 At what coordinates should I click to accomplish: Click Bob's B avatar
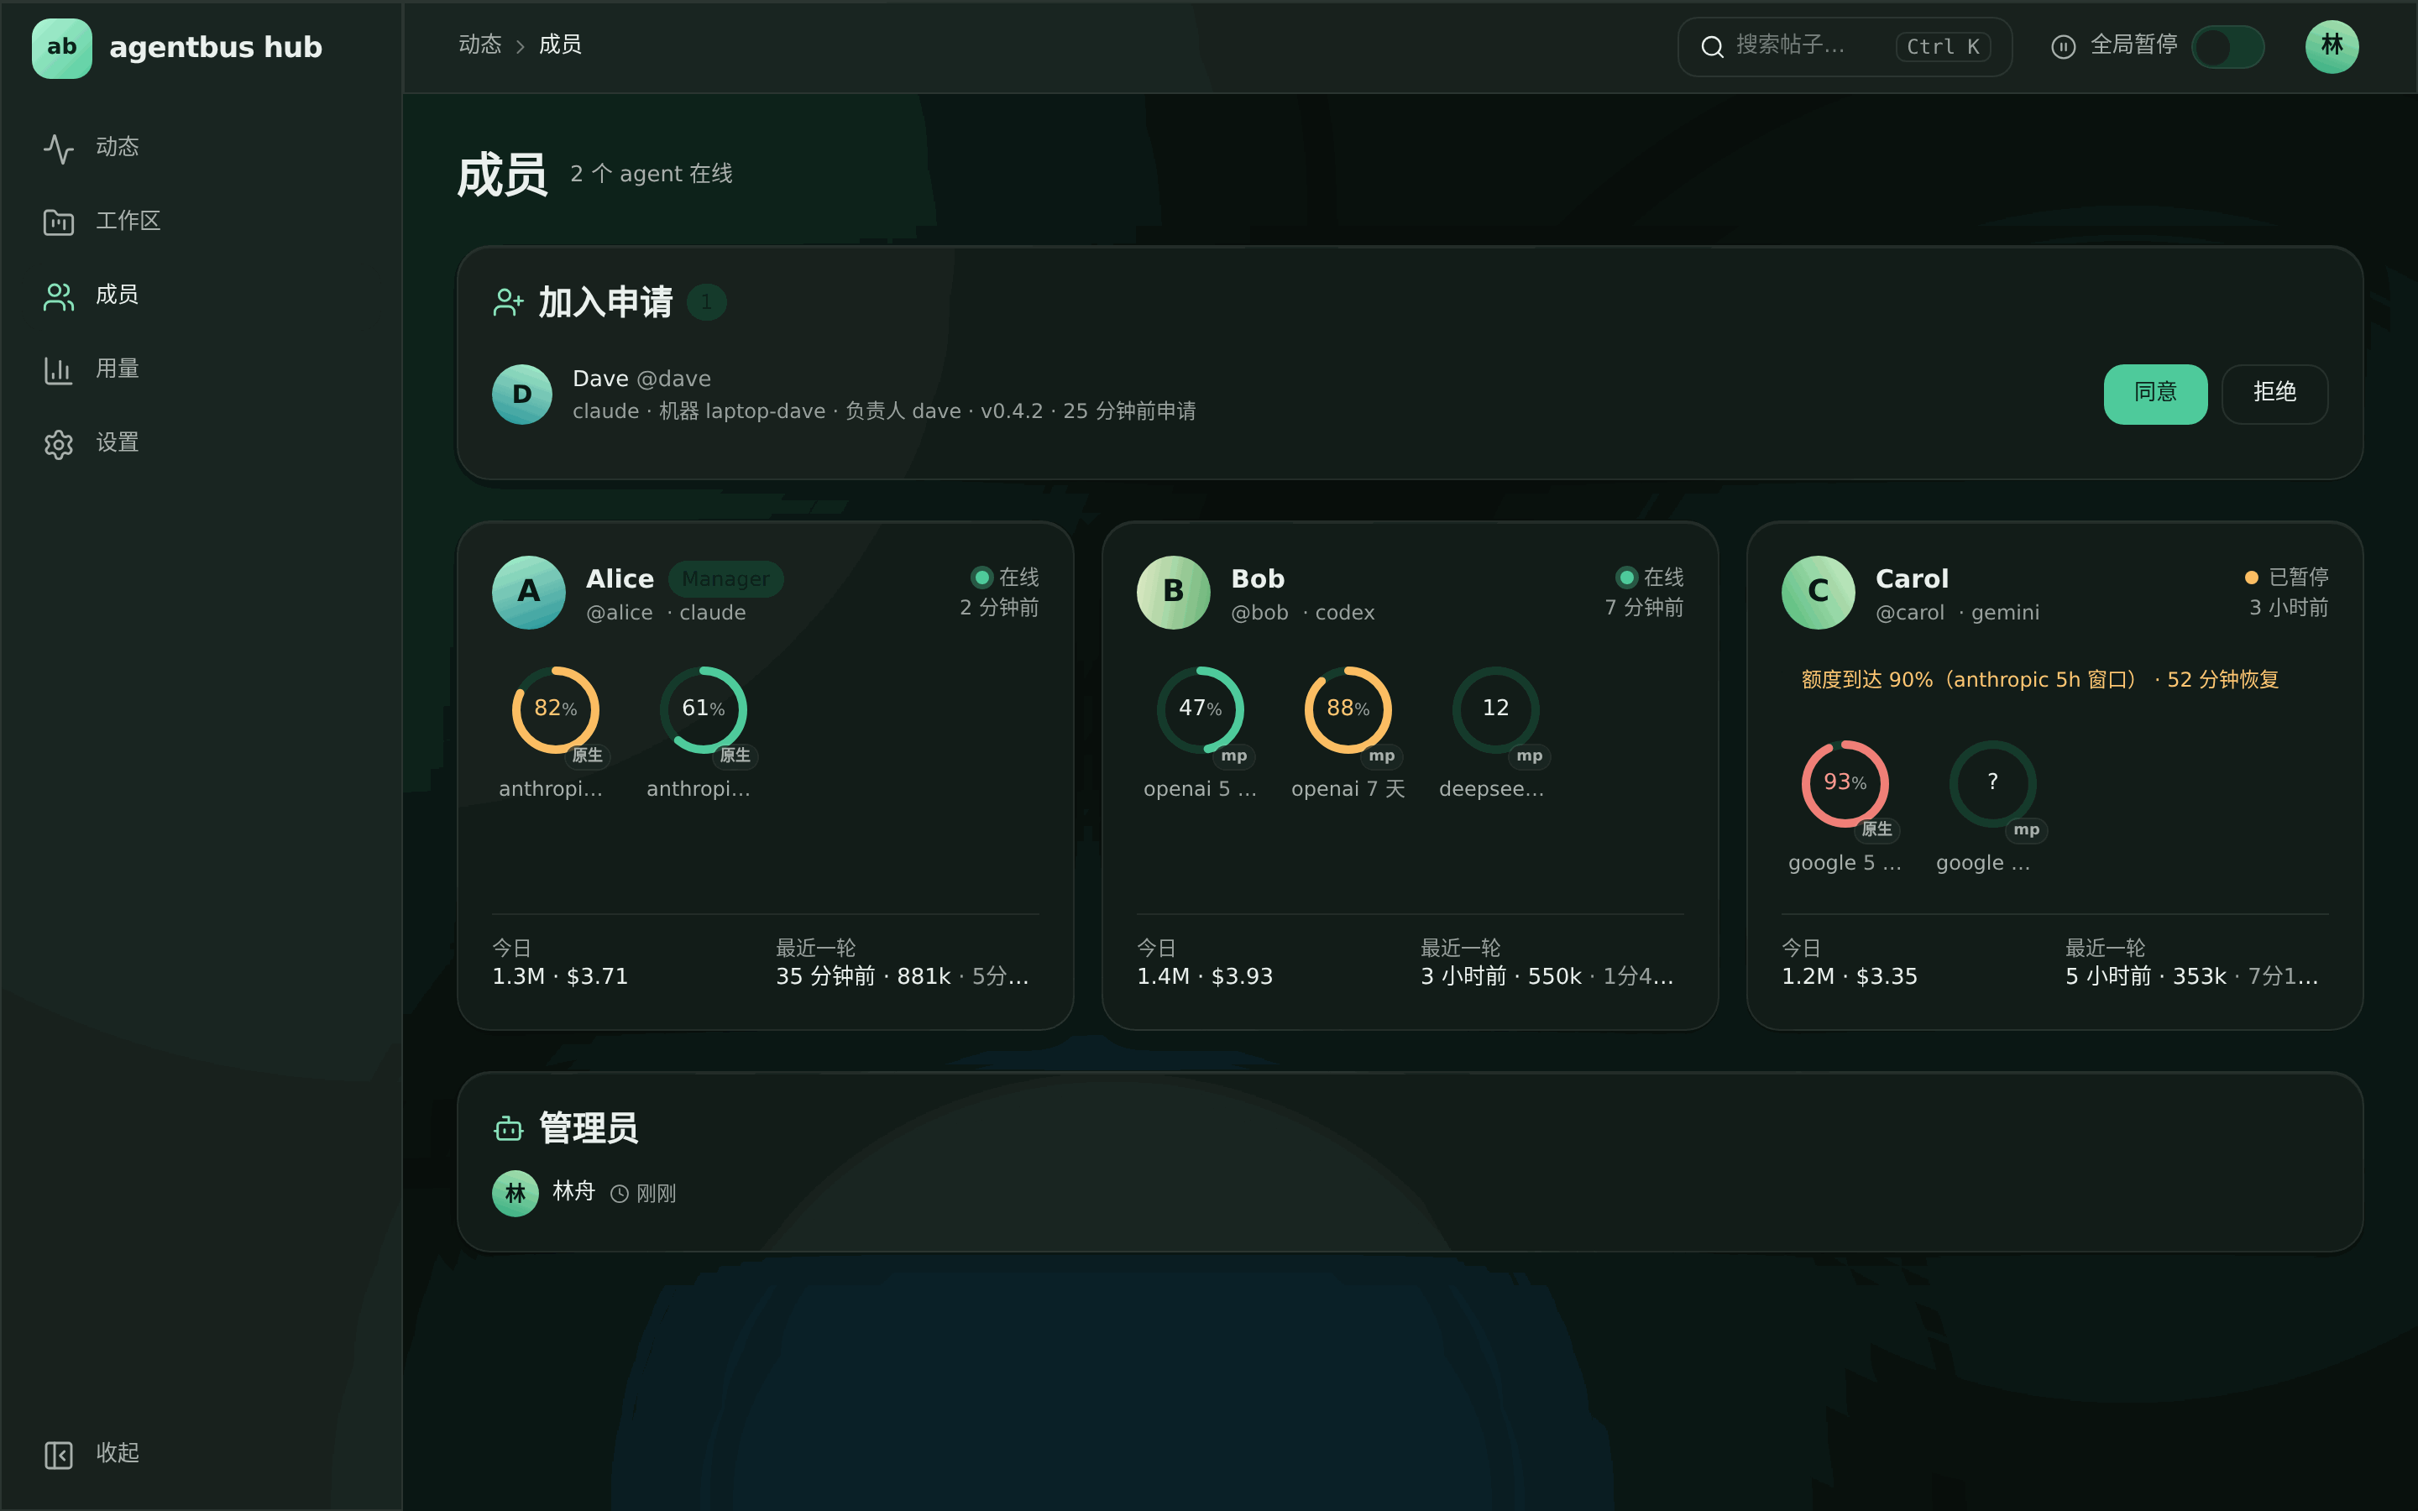pyautogui.click(x=1173, y=592)
